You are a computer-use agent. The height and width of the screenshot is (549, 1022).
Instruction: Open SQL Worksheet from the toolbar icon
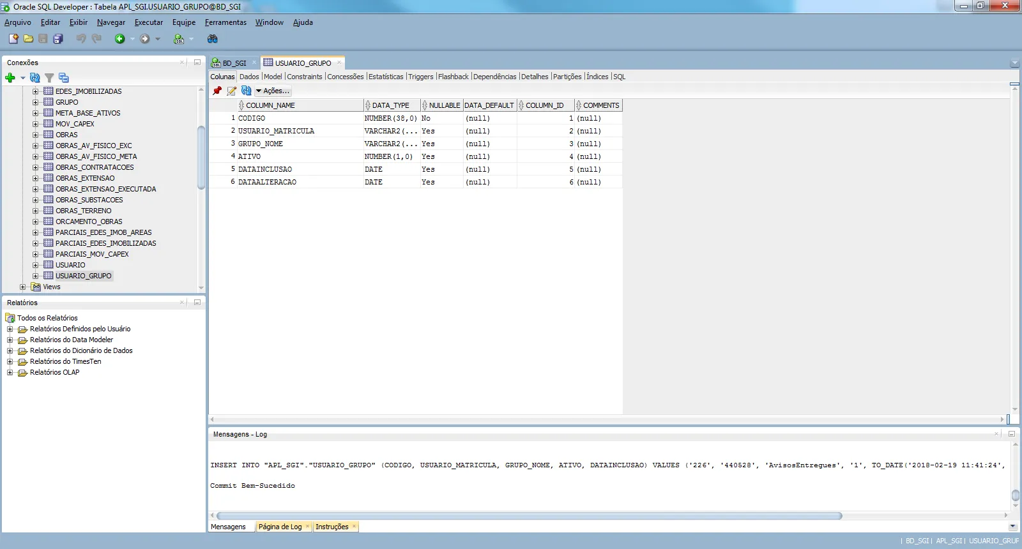(179, 39)
